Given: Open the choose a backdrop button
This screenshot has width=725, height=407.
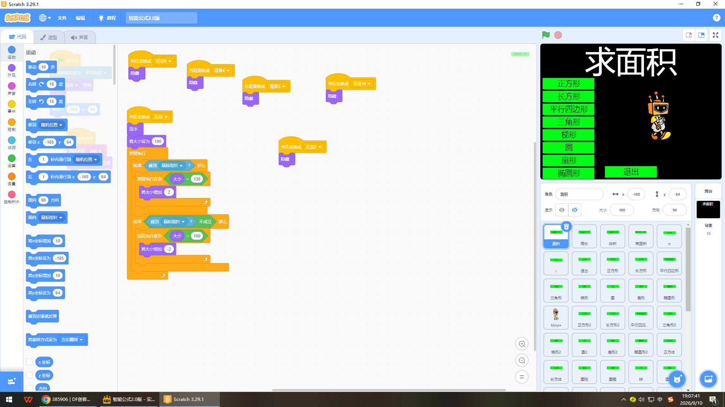Looking at the screenshot, I should click(x=708, y=379).
